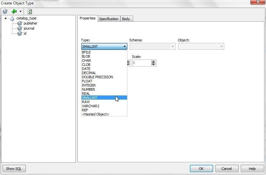
Task: Click the Scale spinner arrows
Action: (x=153, y=63)
